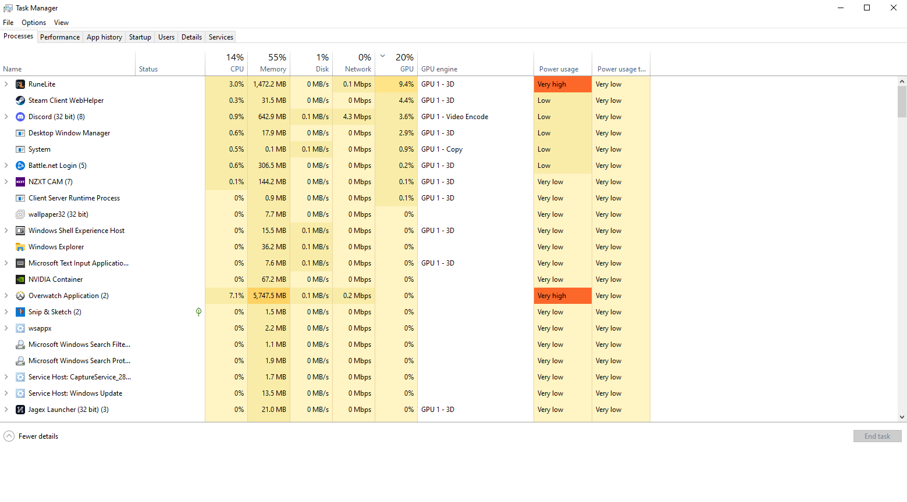
Task: Expand the wsappx process group
Action: point(6,328)
